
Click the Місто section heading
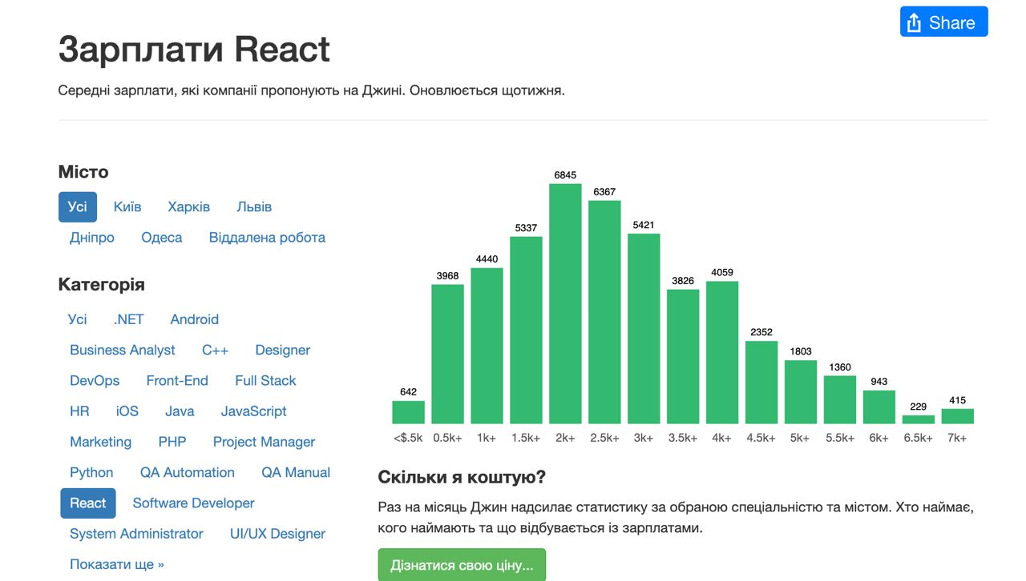[83, 172]
